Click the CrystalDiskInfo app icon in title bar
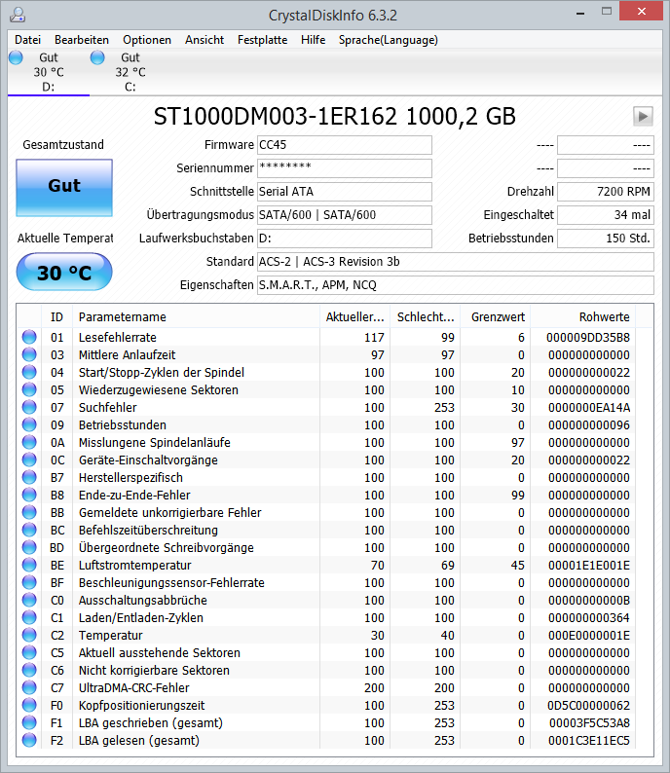 (18, 15)
